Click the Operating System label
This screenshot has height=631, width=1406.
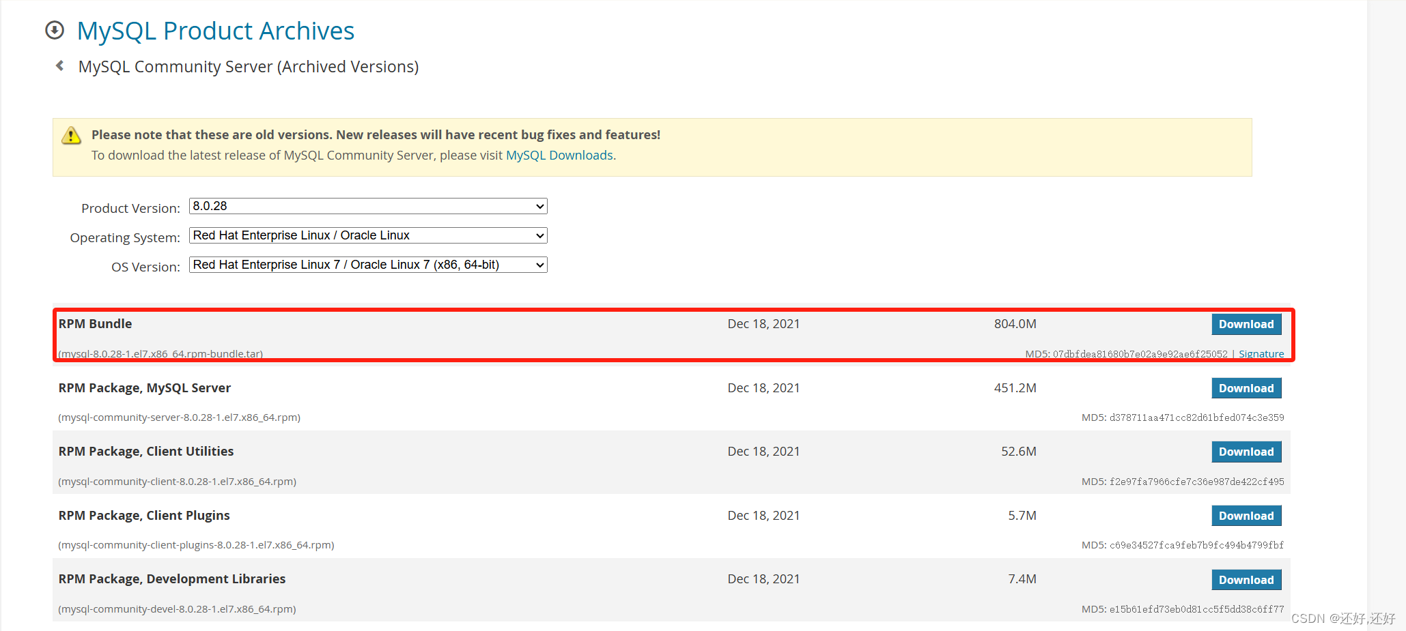pos(125,237)
